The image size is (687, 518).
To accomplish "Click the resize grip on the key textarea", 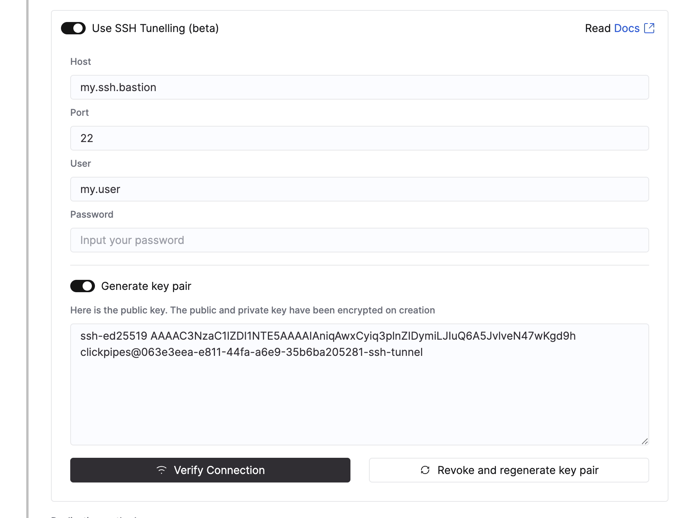I will pos(645,440).
